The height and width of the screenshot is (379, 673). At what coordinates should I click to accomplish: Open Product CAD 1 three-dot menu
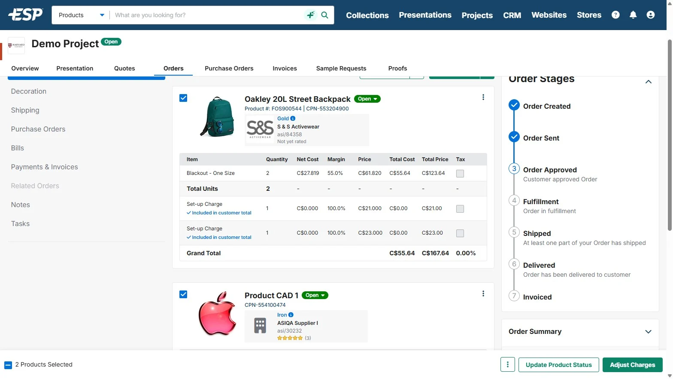point(483,293)
